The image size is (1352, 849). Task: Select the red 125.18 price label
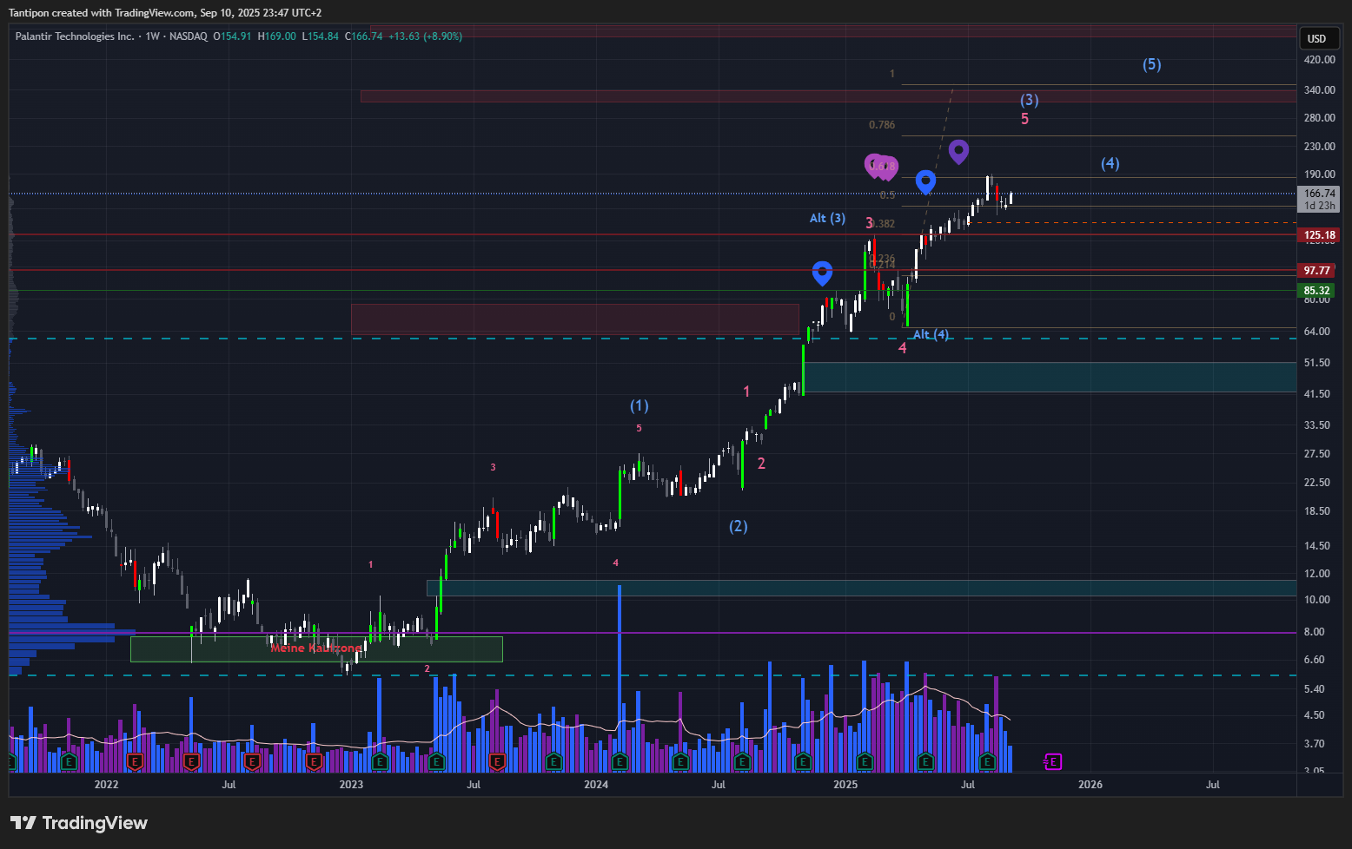[1319, 235]
